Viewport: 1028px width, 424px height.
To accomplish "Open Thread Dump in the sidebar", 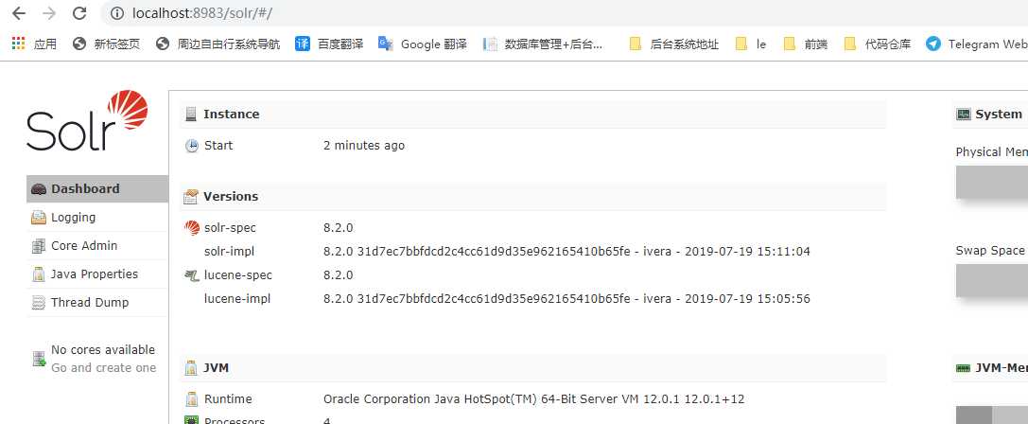I will 97,303.
